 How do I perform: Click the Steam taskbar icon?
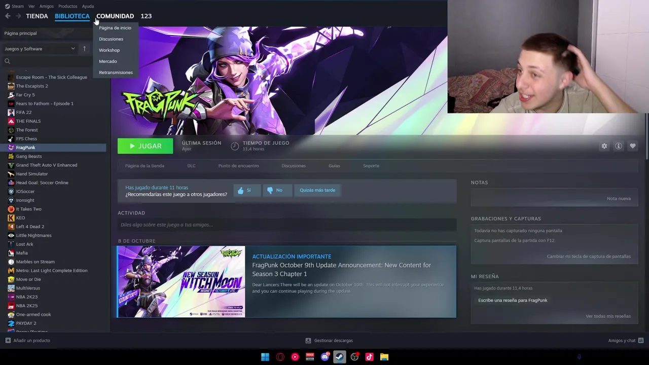point(340,357)
